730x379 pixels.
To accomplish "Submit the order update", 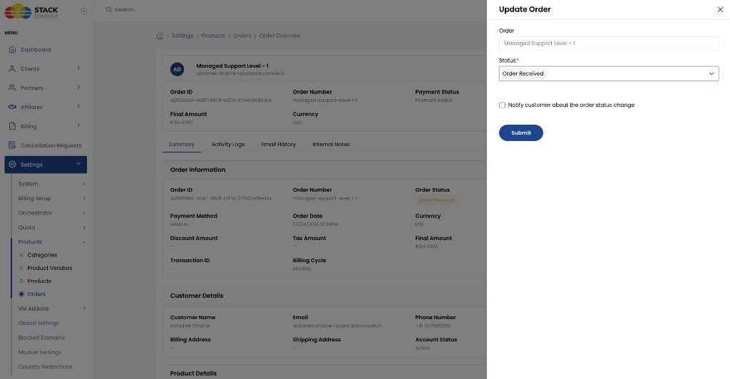I will coord(521,133).
